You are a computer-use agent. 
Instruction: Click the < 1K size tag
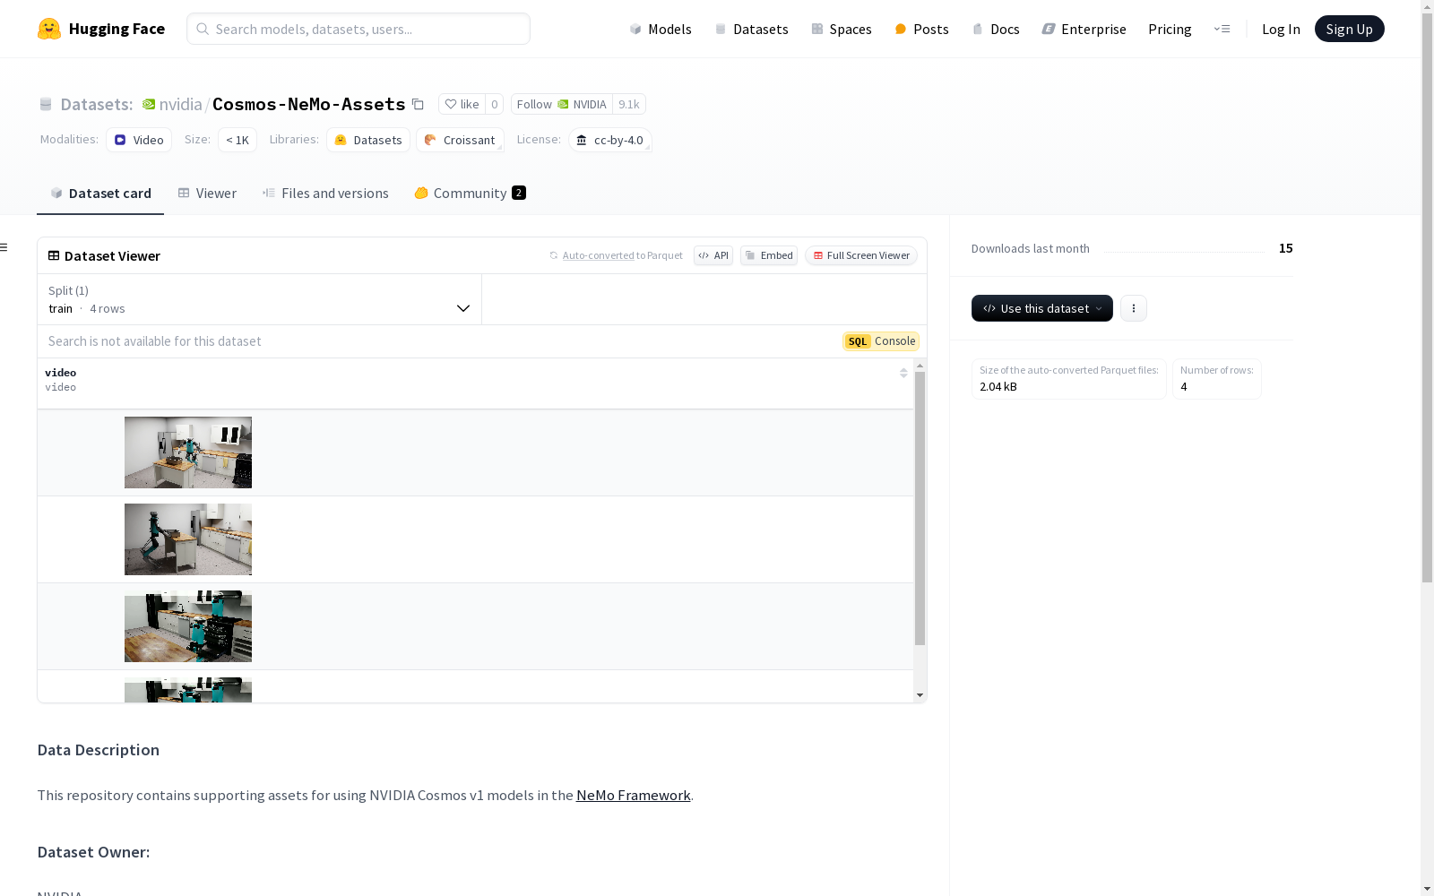pyautogui.click(x=238, y=140)
